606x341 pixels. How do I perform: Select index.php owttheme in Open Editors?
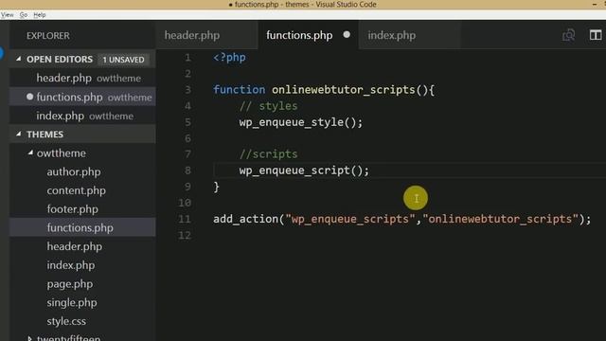tap(82, 116)
